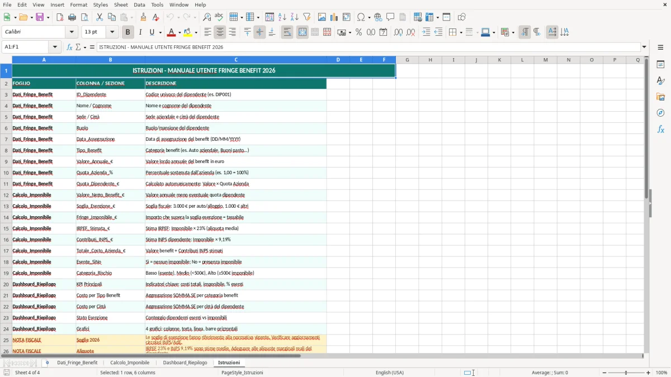671x377 pixels.
Task: Insert a hyperlink
Action: coord(378,17)
